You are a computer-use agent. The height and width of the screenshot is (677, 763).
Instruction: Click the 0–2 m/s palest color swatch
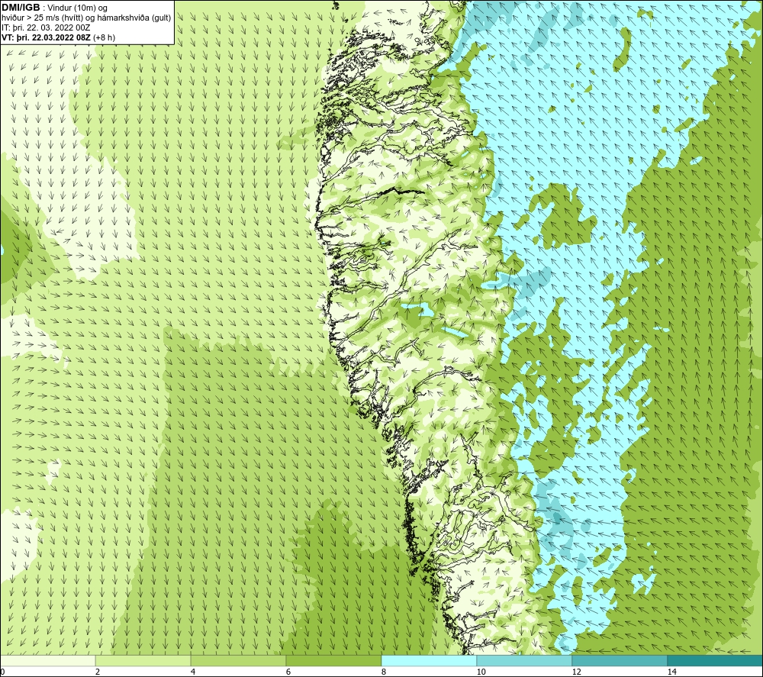pyautogui.click(x=47, y=660)
